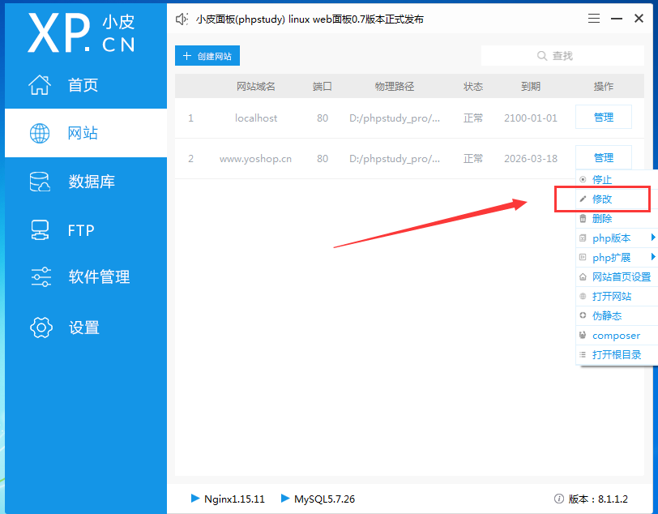Click the 网站域名 column header

pos(255,87)
